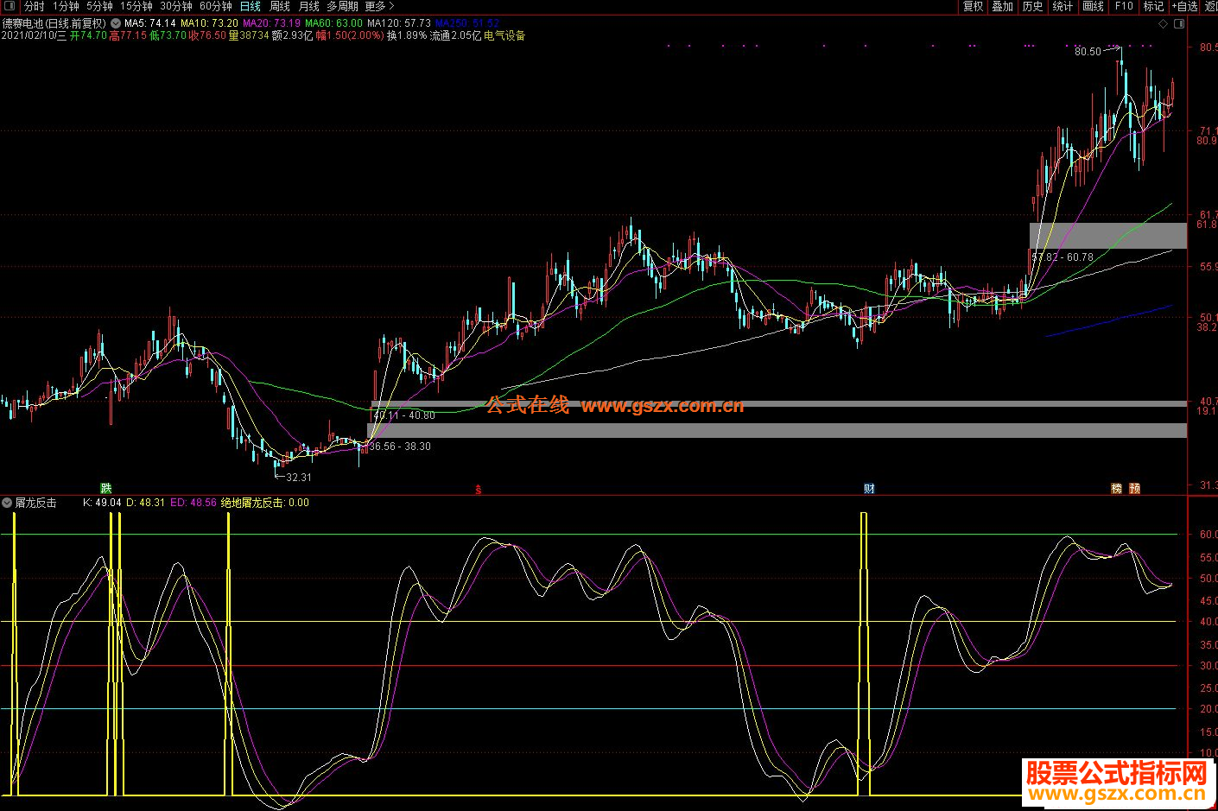Click the 36.56 - 38.30 gap label
Image resolution: width=1218 pixels, height=811 pixels.
400,447
